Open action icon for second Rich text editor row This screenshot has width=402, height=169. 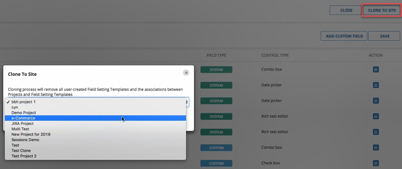376,132
